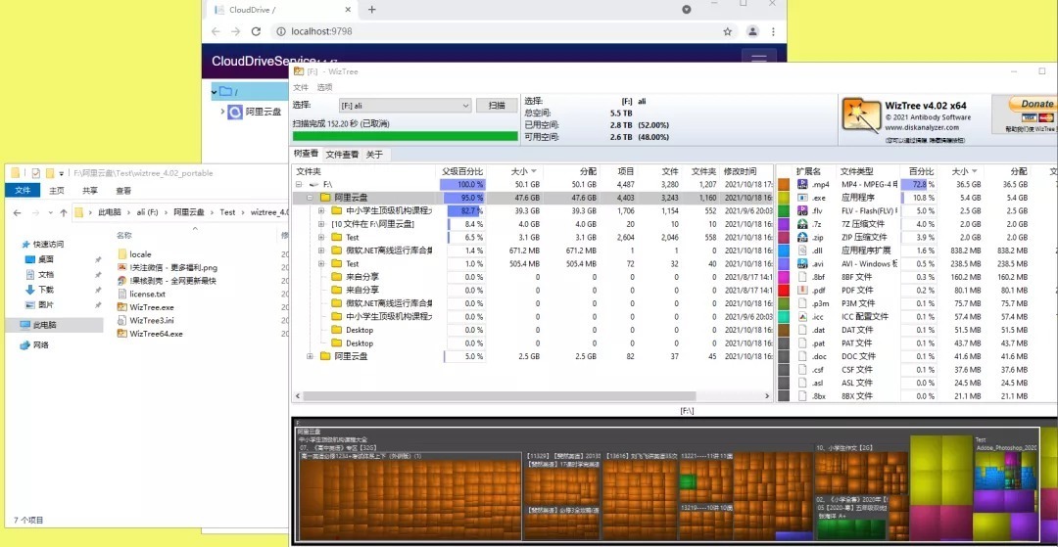Click the 阿里云盘 cloud icon in CloudDrive page
Image resolution: width=1058 pixels, height=547 pixels.
(235, 112)
